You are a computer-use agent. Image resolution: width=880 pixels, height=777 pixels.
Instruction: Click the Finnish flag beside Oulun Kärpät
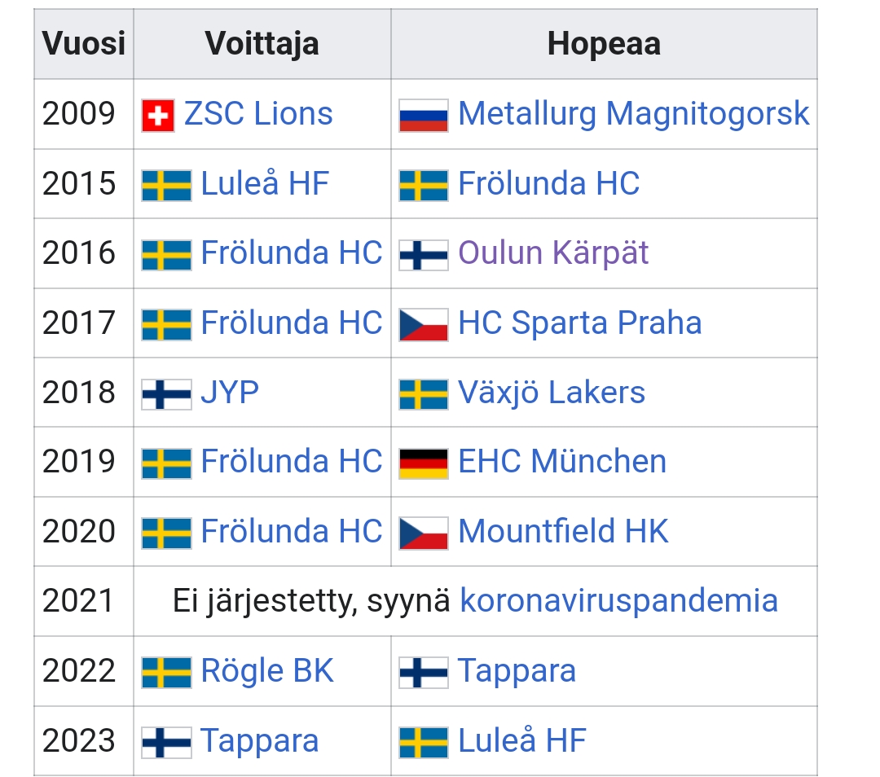tap(423, 254)
